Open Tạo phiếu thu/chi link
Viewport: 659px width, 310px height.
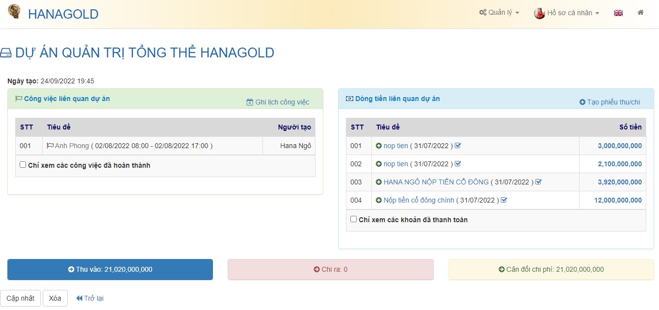(x=610, y=102)
